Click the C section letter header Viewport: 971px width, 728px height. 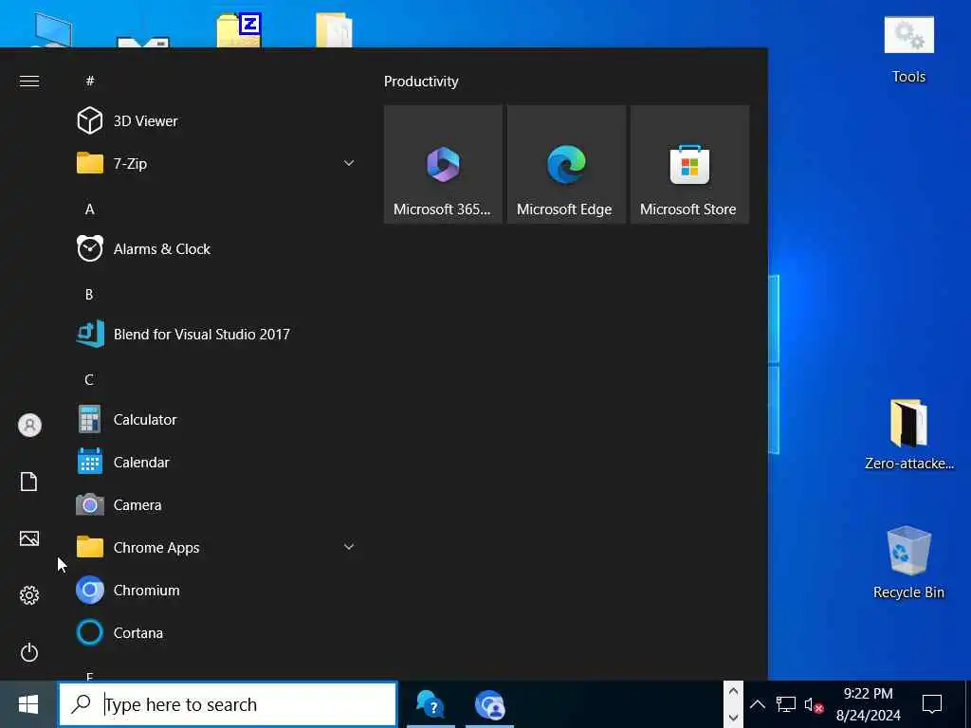pos(89,380)
